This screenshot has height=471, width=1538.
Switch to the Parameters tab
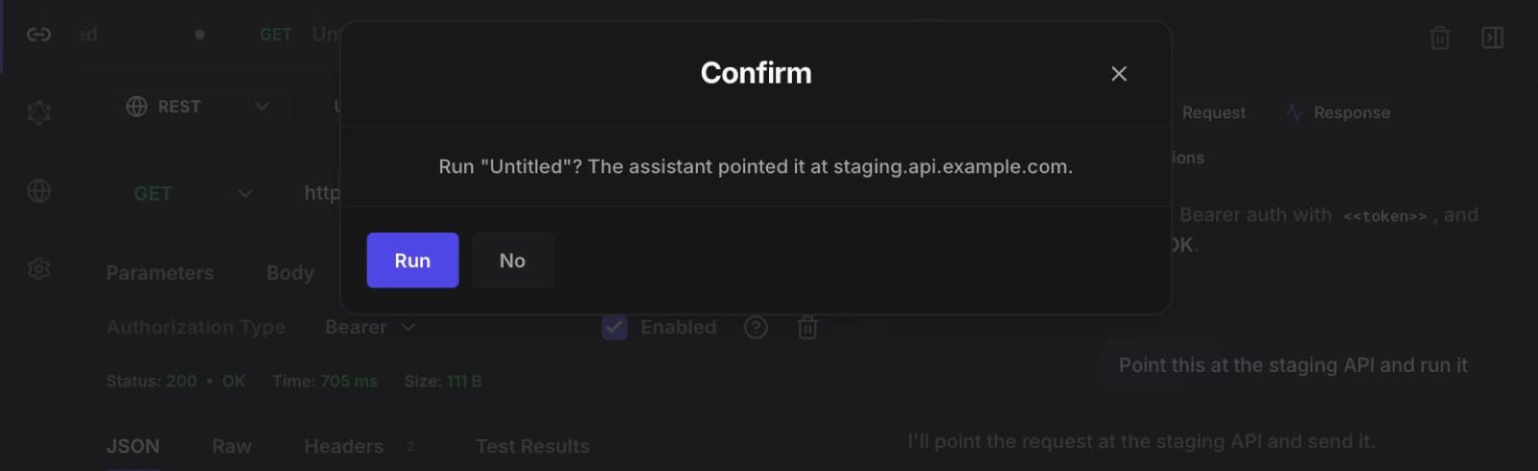coord(160,273)
